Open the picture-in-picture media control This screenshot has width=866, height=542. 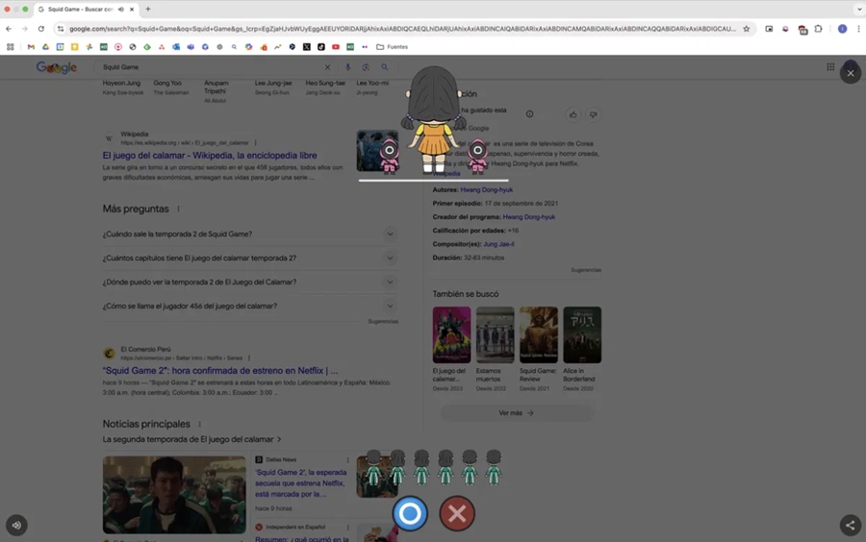[x=769, y=29]
